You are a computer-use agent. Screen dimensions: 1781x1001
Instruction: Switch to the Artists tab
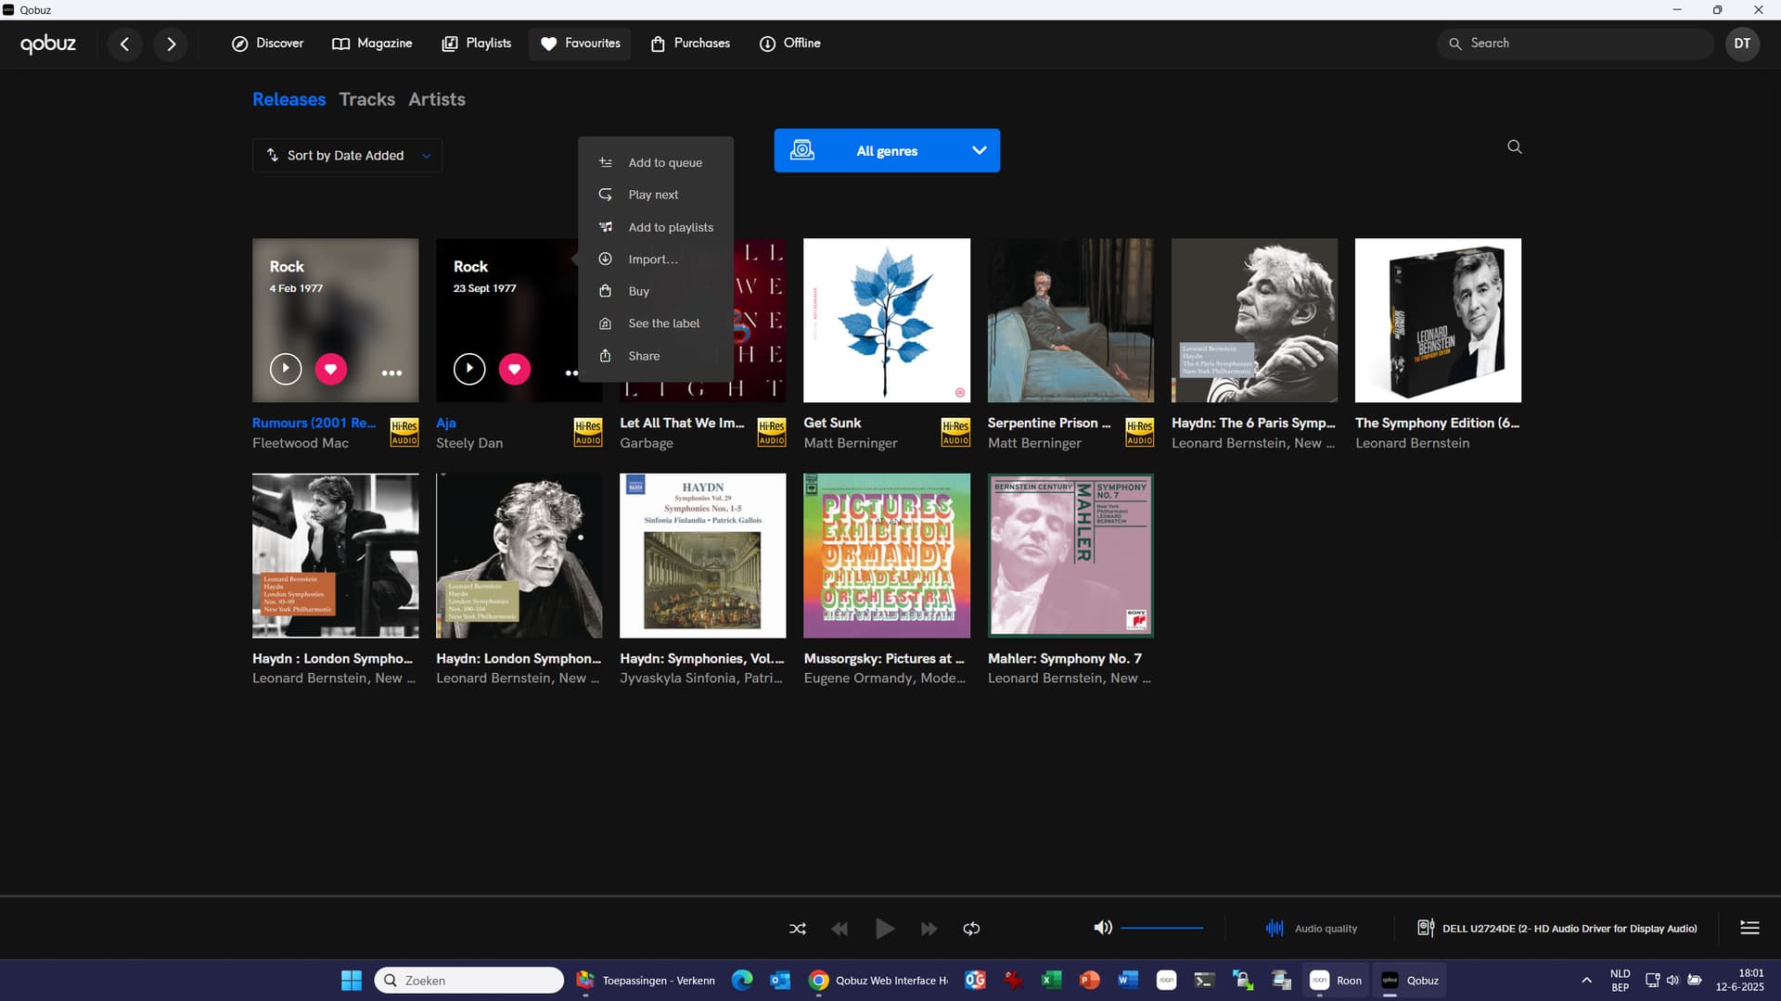click(437, 99)
